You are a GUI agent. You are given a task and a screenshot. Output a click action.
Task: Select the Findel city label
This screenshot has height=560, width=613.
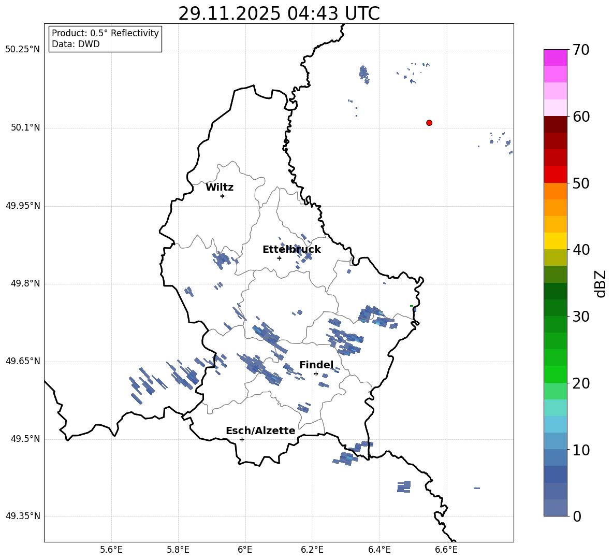pyautogui.click(x=316, y=365)
